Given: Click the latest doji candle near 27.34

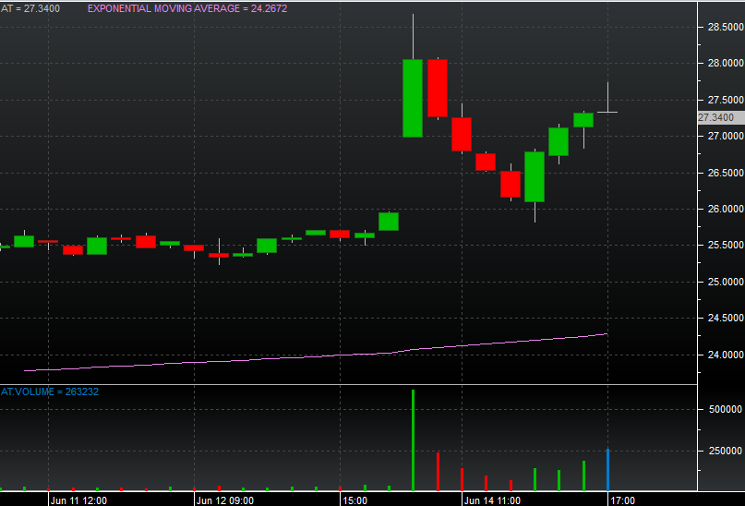Looking at the screenshot, I should 607,112.
